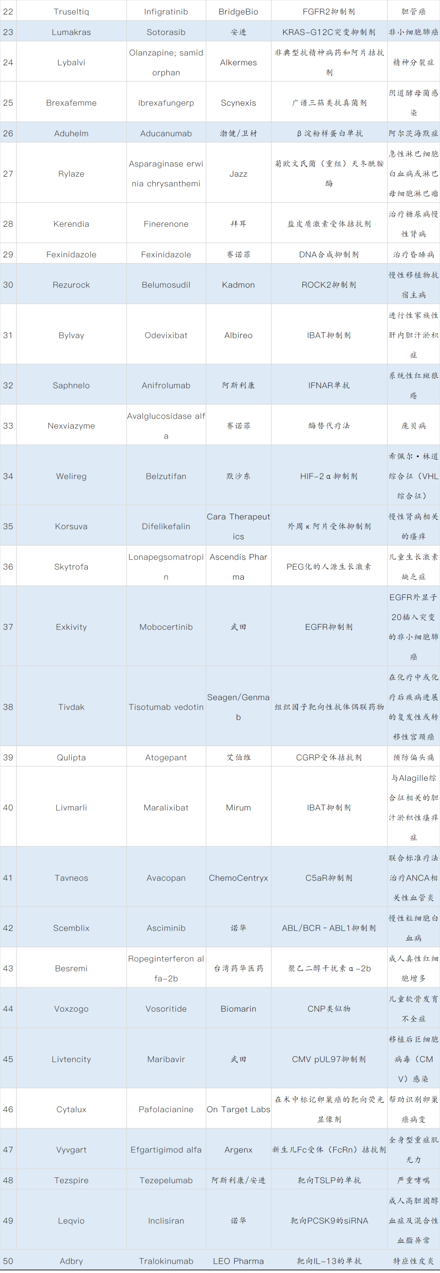
Task: Select the "Skytrofa" drug name
Action: click(x=71, y=567)
